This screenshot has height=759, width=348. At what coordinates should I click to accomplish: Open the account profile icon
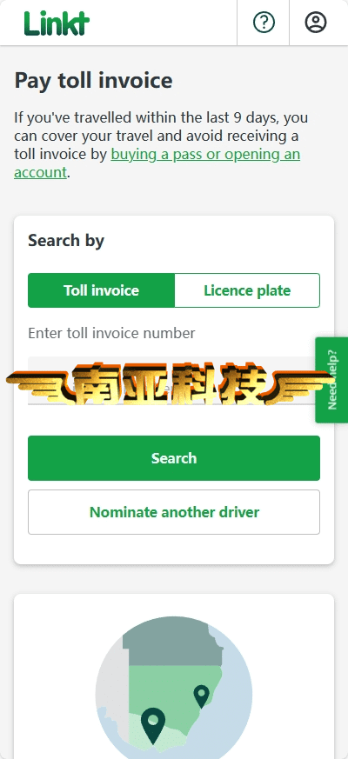coord(316,23)
